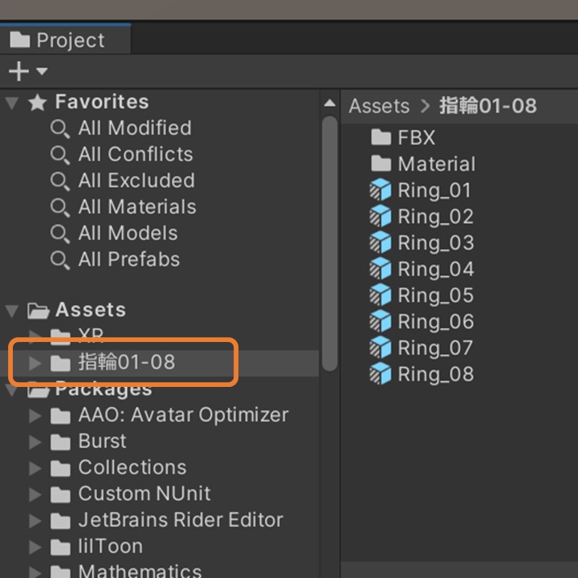The width and height of the screenshot is (578, 578).
Task: Select the Ring_05 prefab icon
Action: click(x=380, y=295)
